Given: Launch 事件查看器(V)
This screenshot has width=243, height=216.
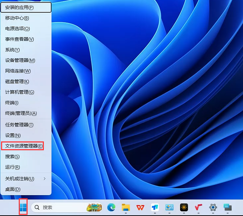Looking at the screenshot, I should [x=26, y=39].
